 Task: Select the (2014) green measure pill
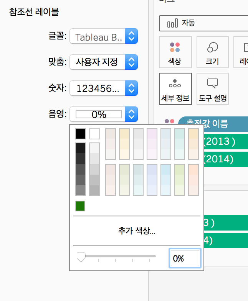pos(226,159)
